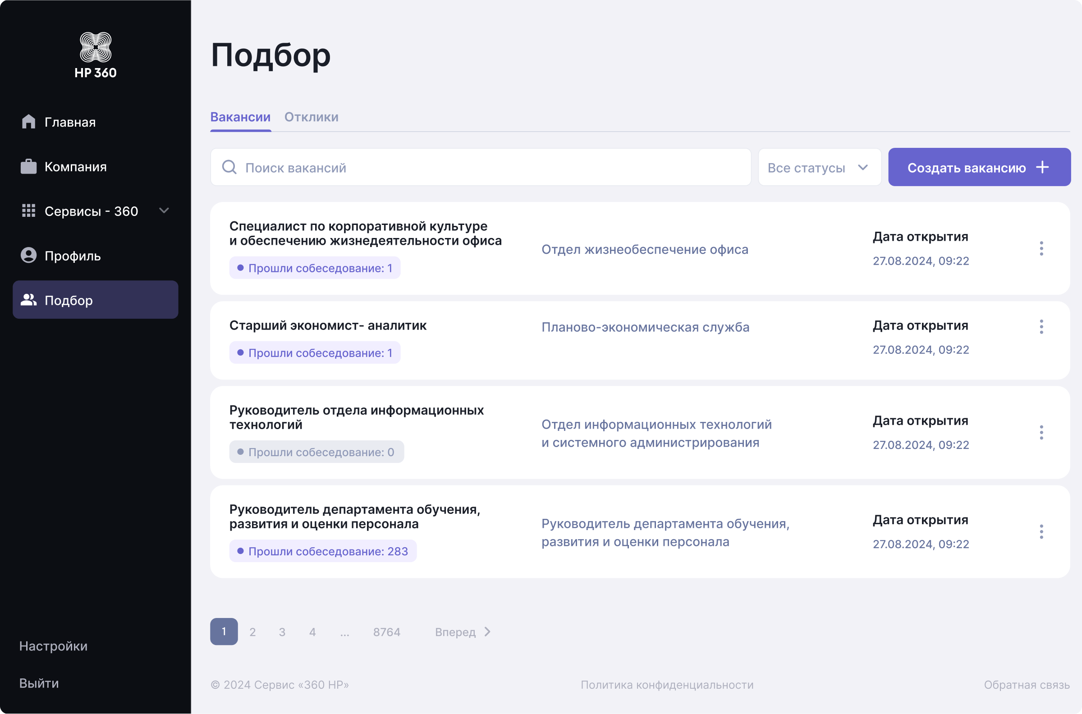Expand the Сервисы - 360 chevron
This screenshot has height=714, width=1082.
point(164,211)
